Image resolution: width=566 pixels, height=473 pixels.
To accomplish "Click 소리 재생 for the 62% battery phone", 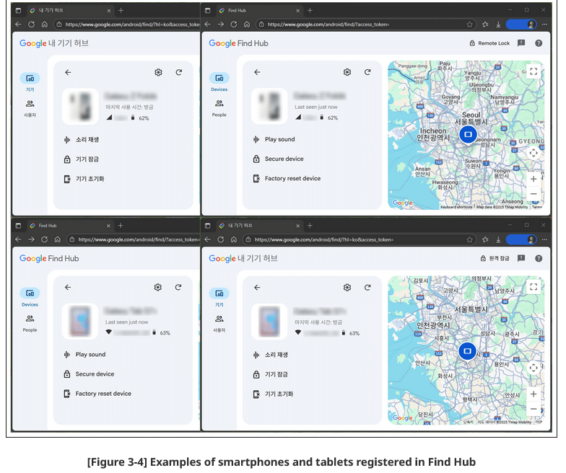I will coord(66,140).
